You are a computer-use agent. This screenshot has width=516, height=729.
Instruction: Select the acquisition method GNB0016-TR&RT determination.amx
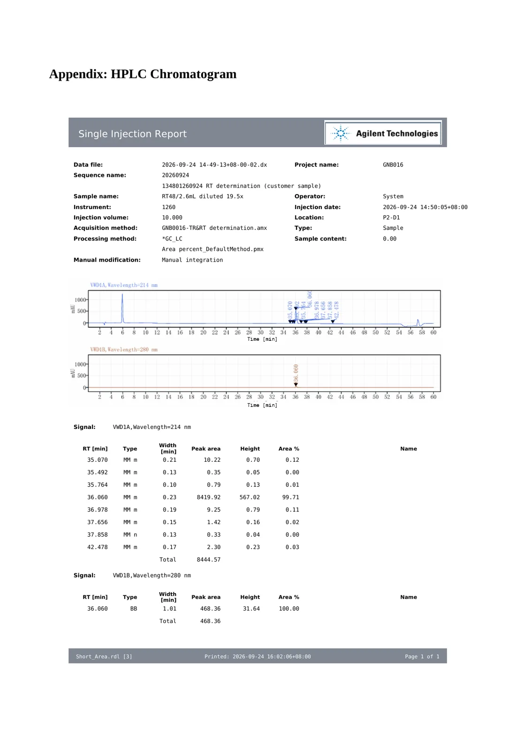click(x=214, y=228)
